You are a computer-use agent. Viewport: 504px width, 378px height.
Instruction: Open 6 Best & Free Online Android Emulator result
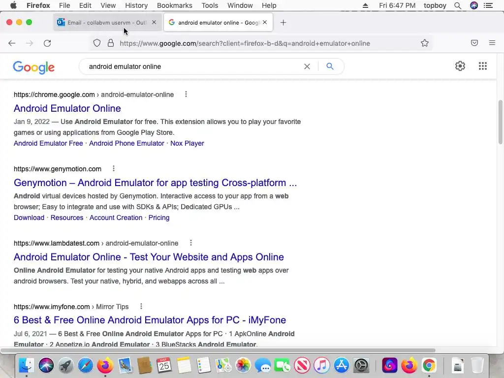coord(150,320)
